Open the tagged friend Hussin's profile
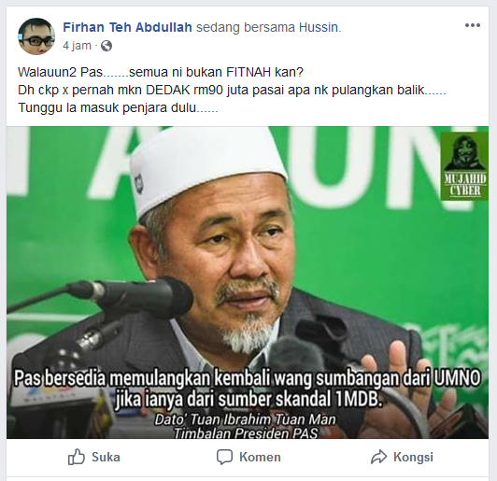This screenshot has height=481, width=497. (319, 27)
